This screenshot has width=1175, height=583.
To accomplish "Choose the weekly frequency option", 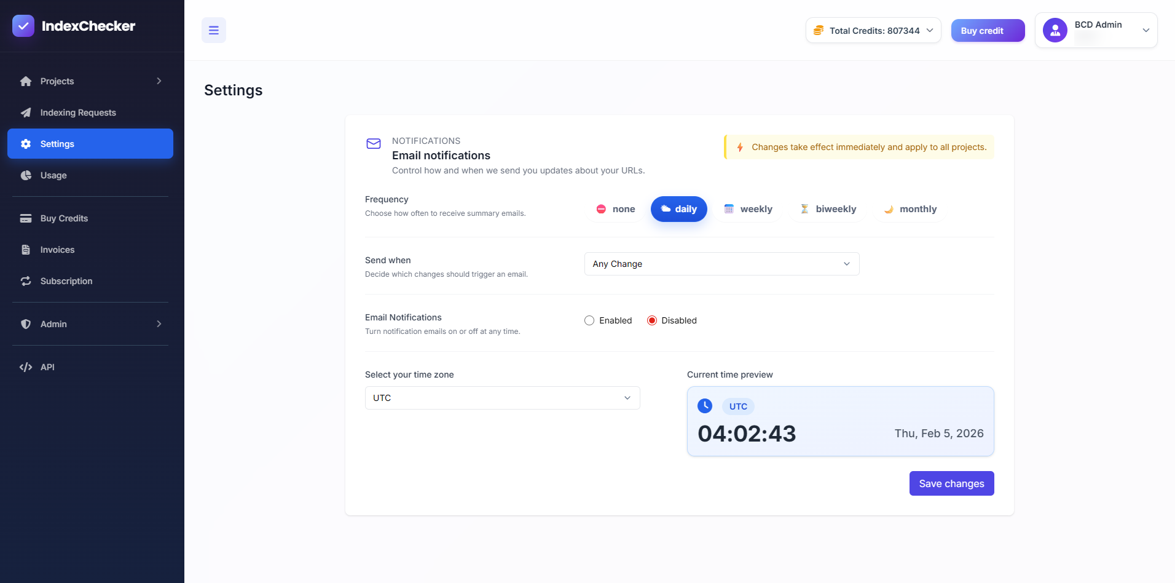I will pyautogui.click(x=748, y=209).
